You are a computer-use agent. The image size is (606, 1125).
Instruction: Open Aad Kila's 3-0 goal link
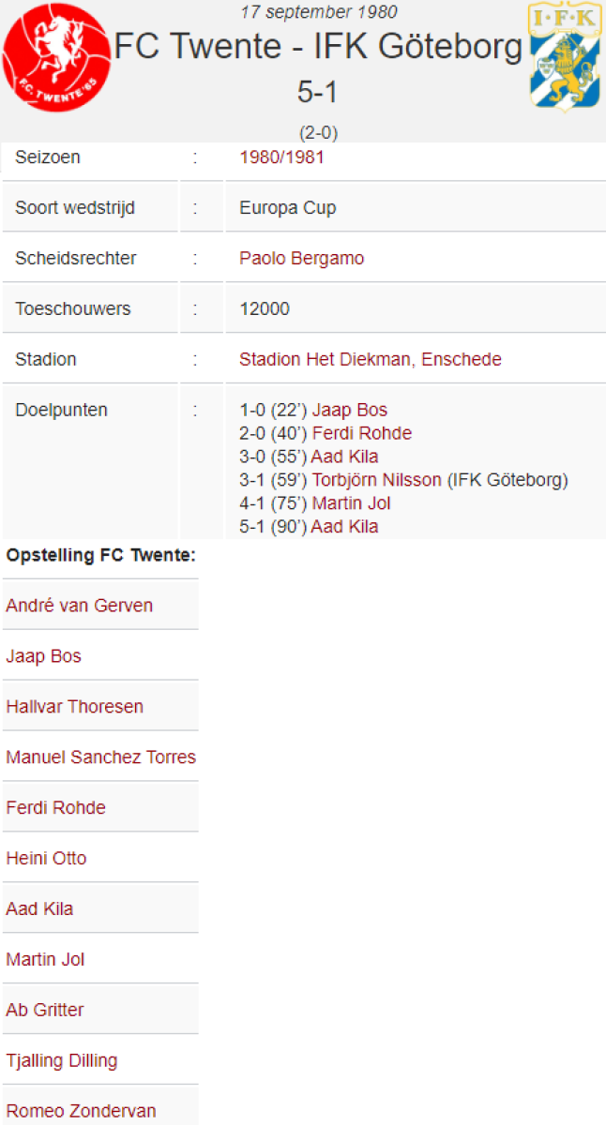coord(344,457)
